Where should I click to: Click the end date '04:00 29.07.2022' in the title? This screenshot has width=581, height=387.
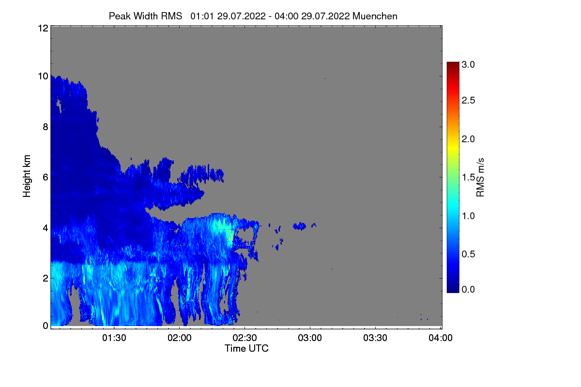(312, 16)
